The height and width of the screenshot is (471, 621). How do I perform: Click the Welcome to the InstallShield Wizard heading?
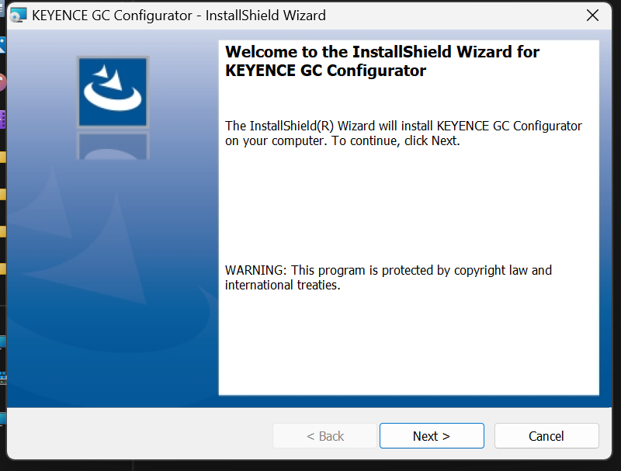coord(382,61)
